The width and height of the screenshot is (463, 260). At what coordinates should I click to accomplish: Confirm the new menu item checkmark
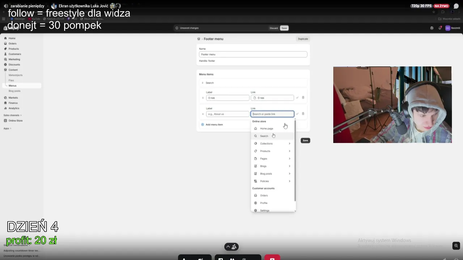tap(297, 114)
